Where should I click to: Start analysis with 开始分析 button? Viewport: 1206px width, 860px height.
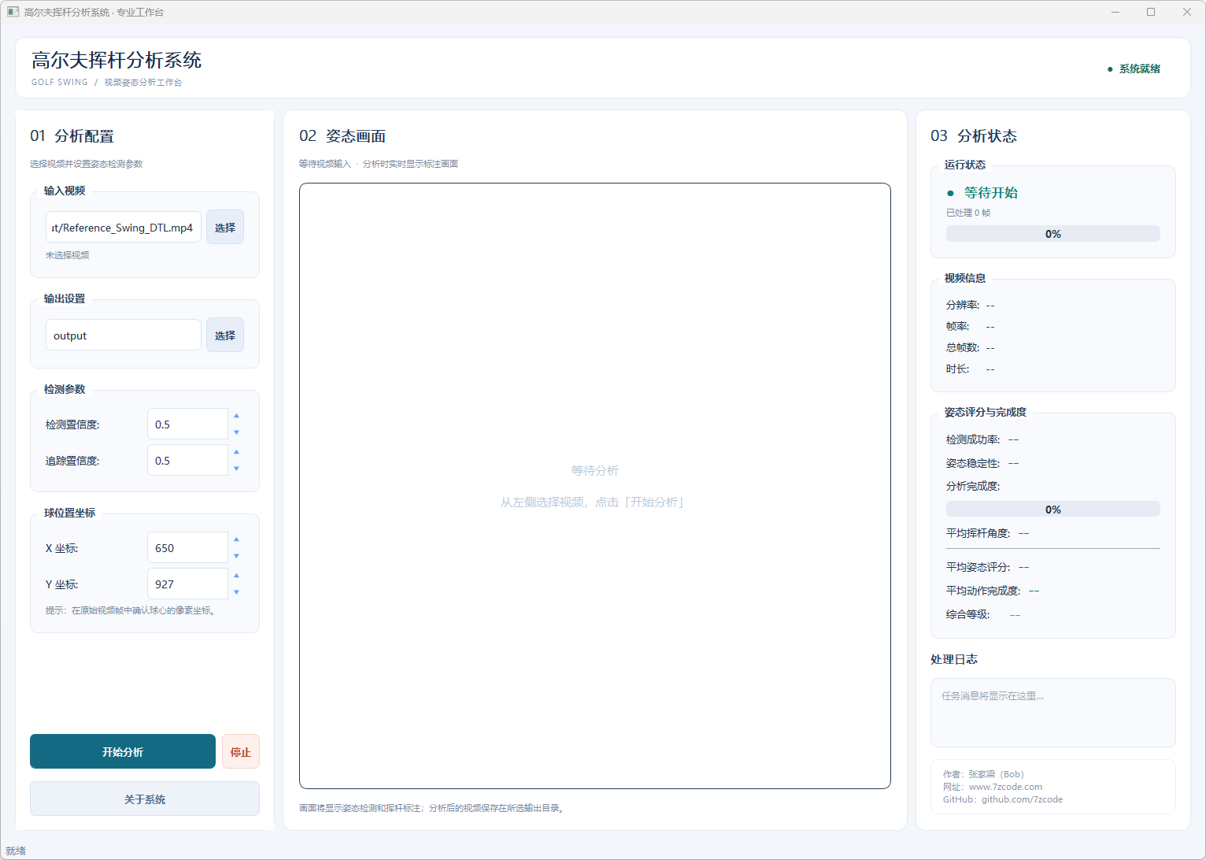[x=123, y=752]
